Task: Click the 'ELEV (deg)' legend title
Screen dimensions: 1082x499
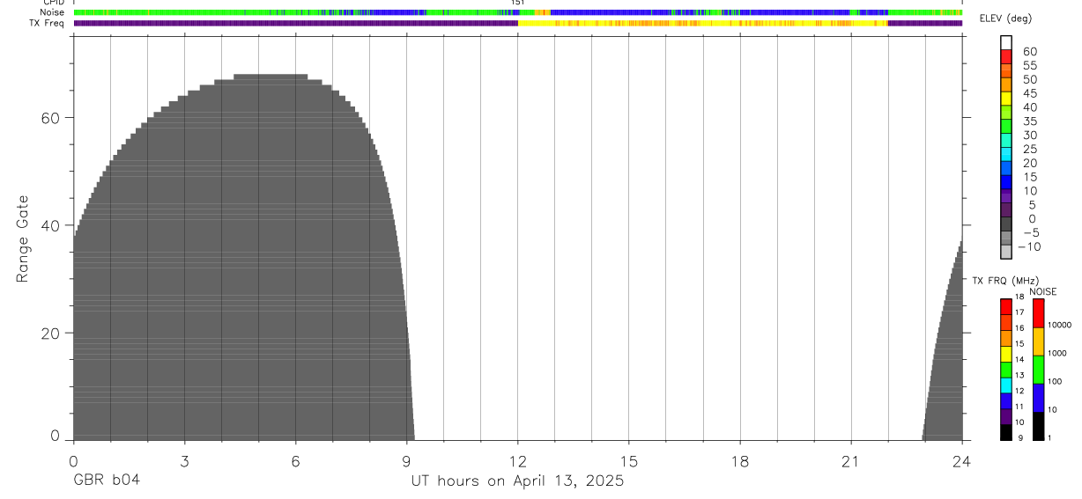Action: click(1005, 18)
